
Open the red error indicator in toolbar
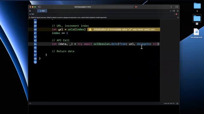coord(136,7)
